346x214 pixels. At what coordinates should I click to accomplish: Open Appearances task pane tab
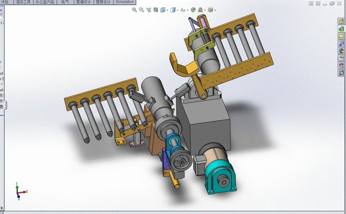(x=341, y=51)
